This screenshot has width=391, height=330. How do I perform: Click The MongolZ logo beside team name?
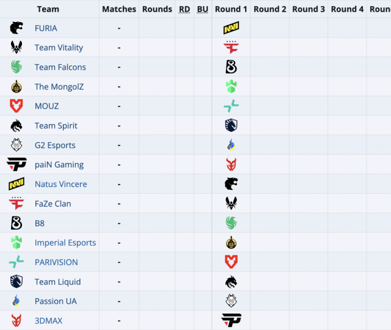point(16,87)
